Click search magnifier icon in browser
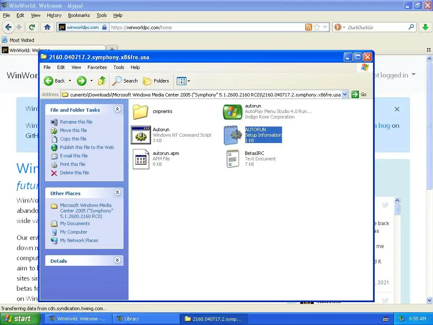 coord(411,27)
